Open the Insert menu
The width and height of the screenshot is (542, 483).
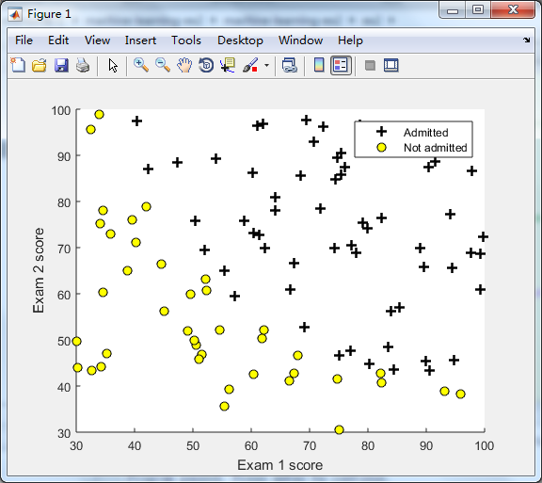pyautogui.click(x=140, y=40)
